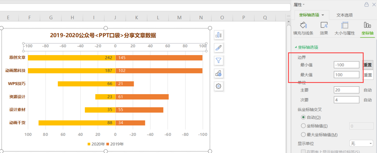Select column header J
377x153 pixels.
[x=115, y=17]
